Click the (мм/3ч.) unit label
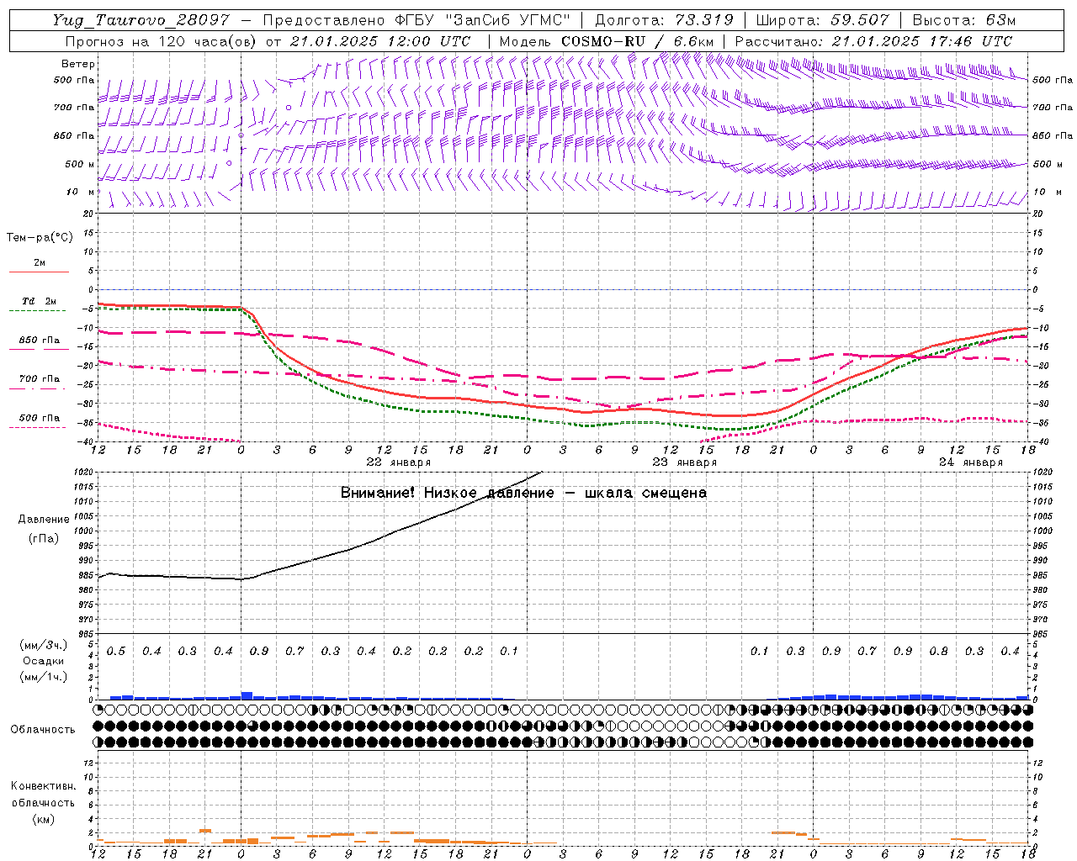 44,645
